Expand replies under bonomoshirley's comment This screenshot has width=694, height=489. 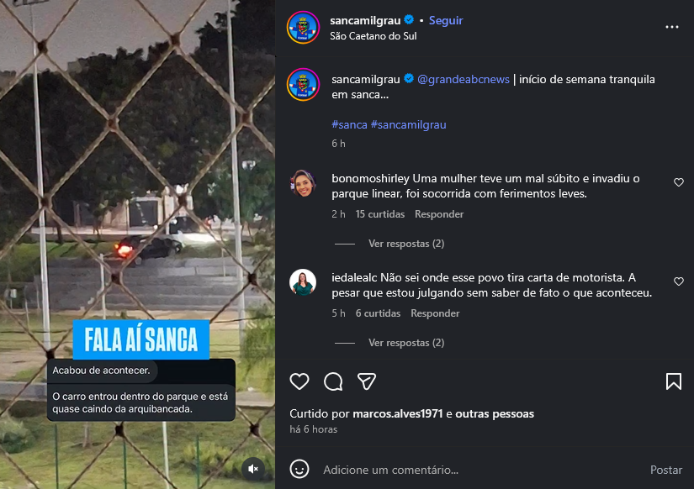tap(405, 244)
